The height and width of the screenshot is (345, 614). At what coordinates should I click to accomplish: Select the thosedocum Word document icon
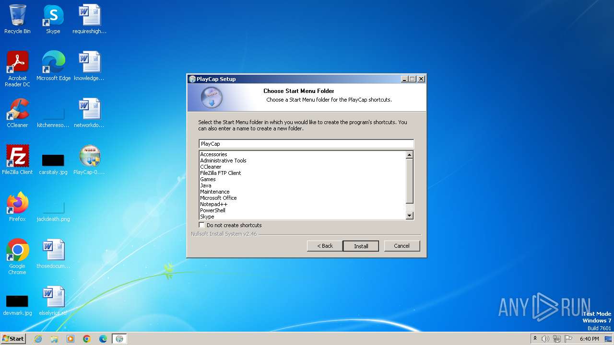[x=53, y=253]
